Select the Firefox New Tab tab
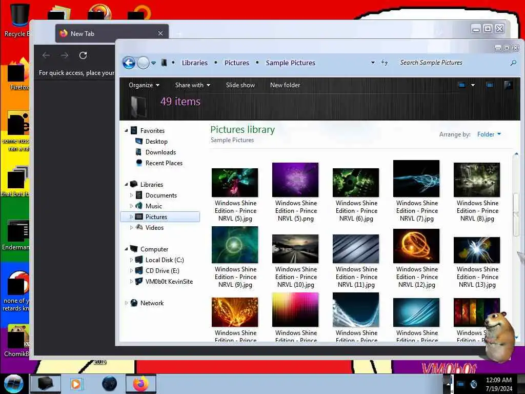Viewport: 525px width, 394px height. (x=112, y=33)
